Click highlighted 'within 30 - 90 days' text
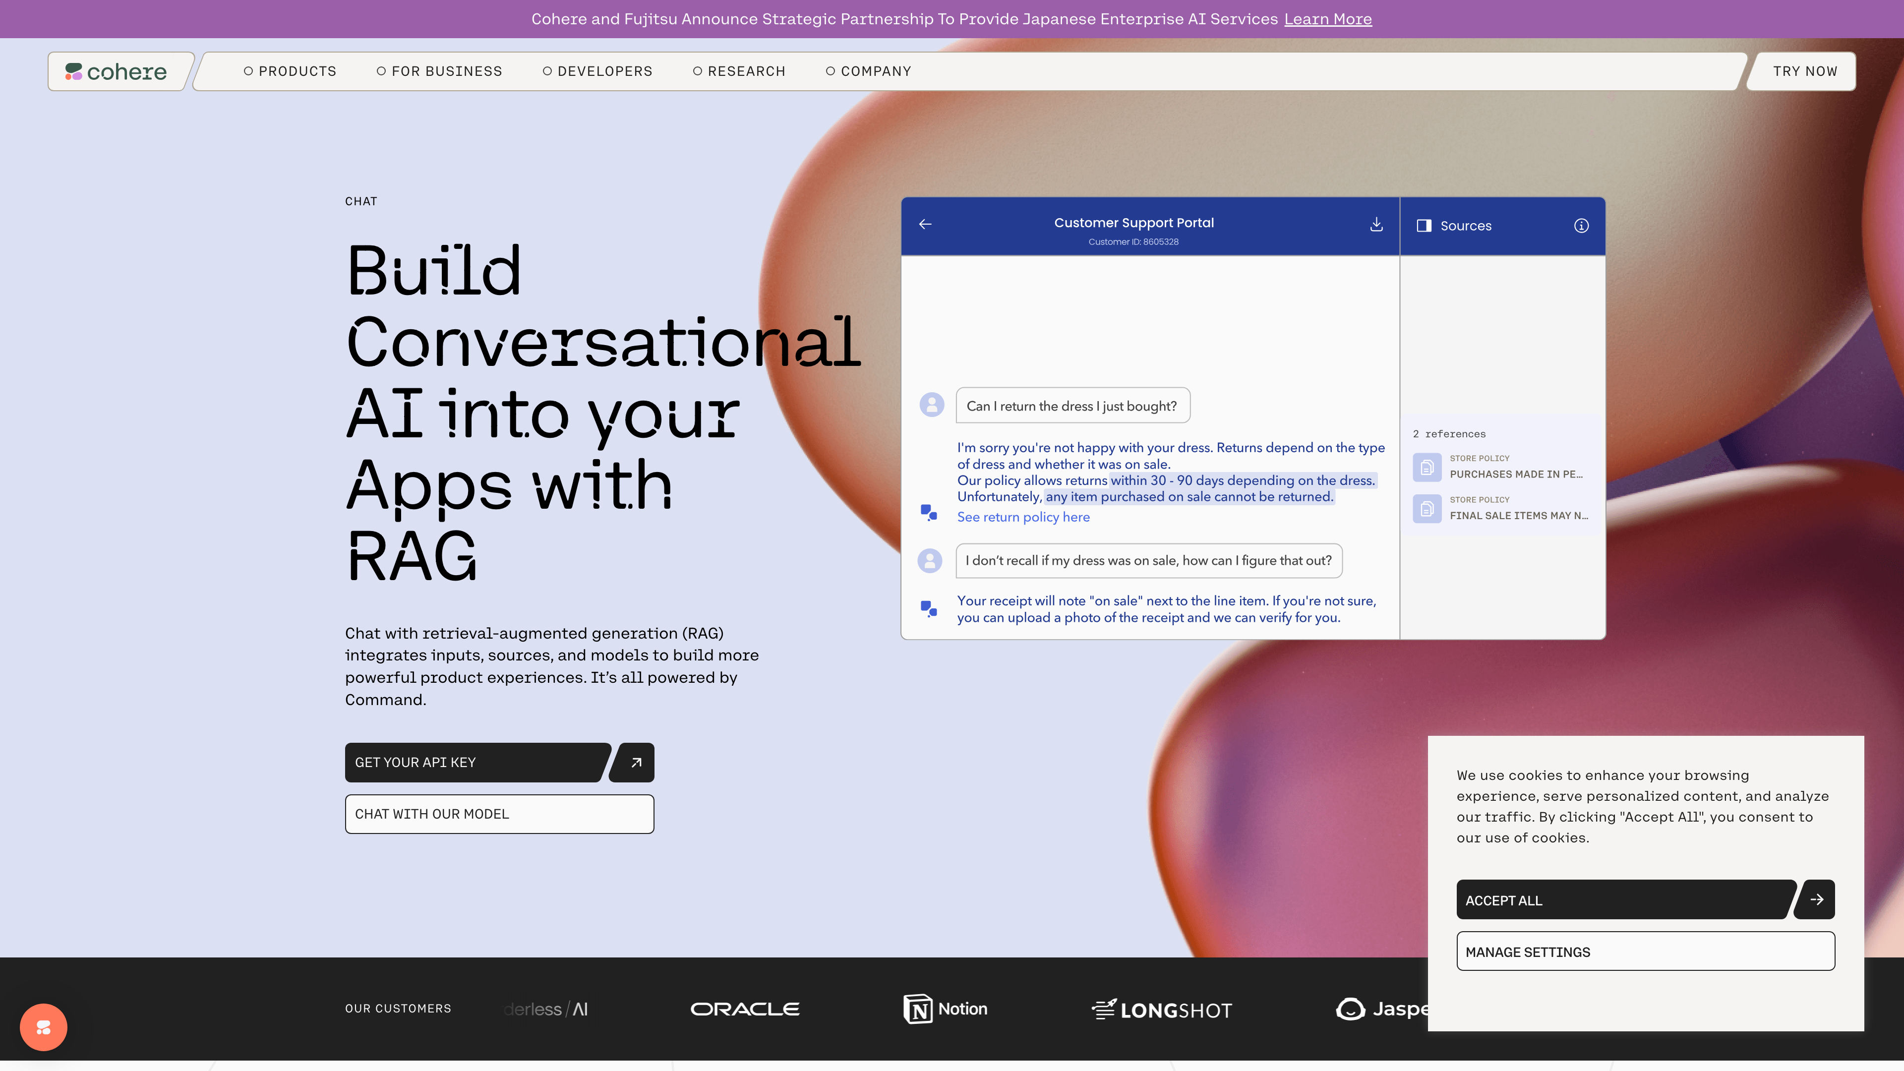 point(1243,480)
